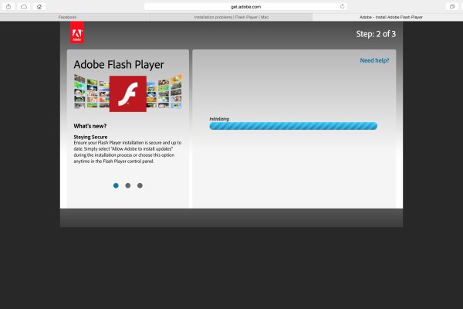
Task: Select the first blue carousel dot
Action: (116, 185)
